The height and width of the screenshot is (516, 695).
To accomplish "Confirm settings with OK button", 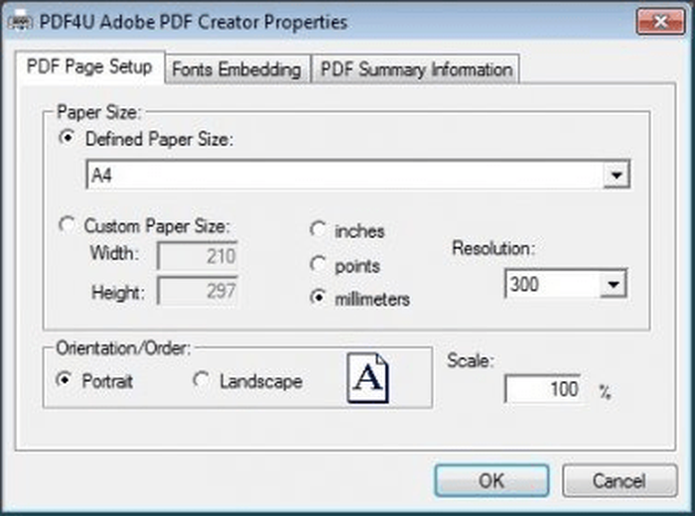I will point(491,480).
